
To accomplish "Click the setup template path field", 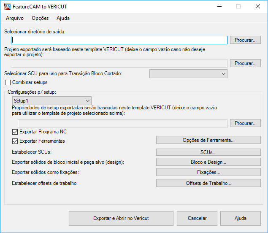I will 122,123.
